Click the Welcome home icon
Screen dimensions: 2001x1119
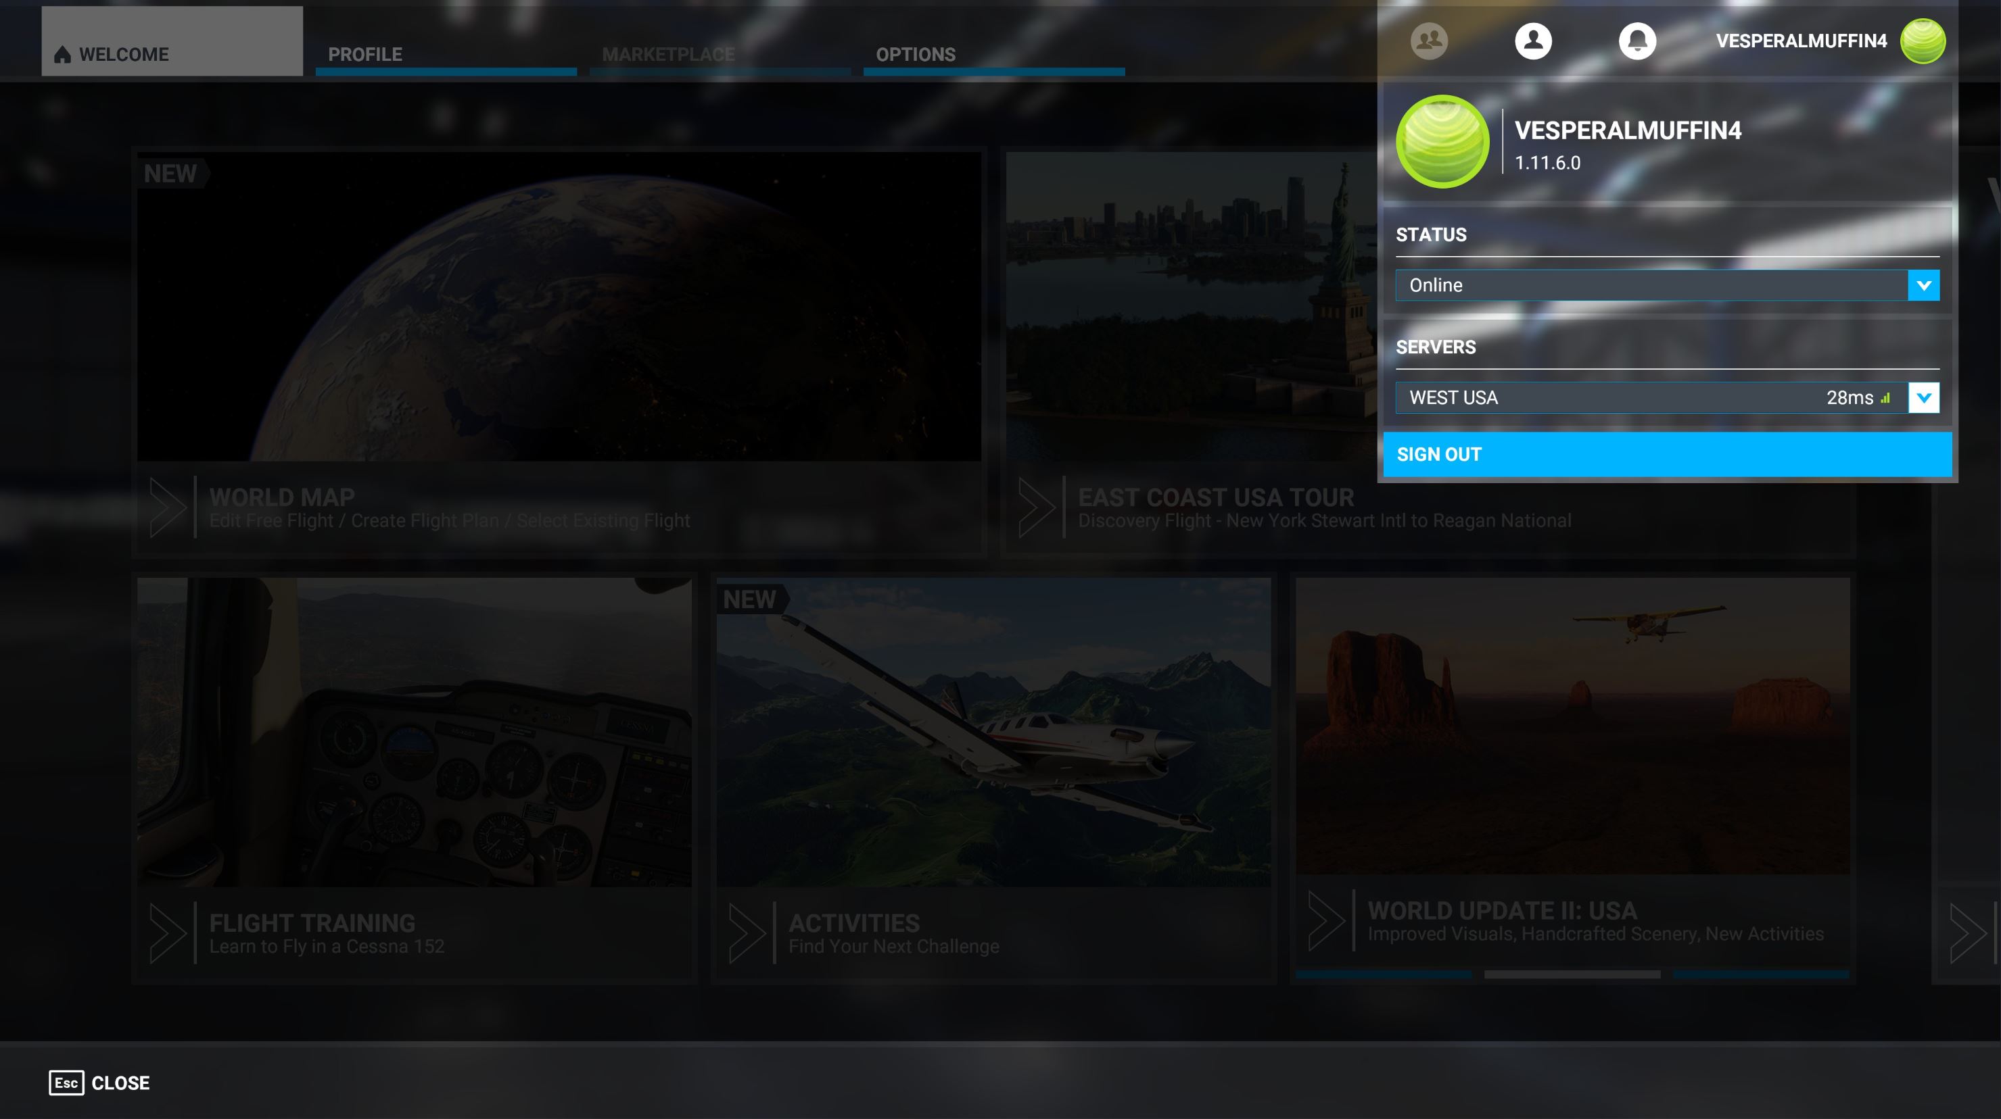pos(63,54)
